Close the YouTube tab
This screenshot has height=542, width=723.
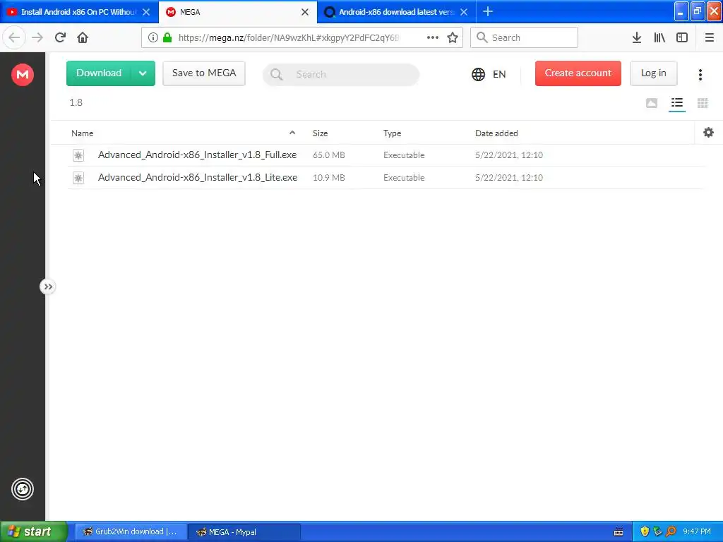coord(146,12)
